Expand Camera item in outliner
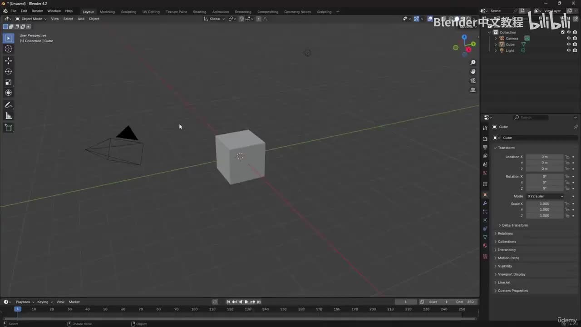 [x=496, y=39]
